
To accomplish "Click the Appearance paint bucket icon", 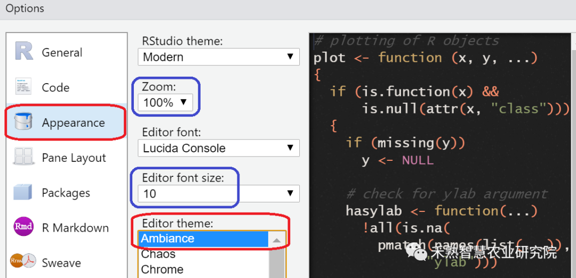I will click(24, 122).
